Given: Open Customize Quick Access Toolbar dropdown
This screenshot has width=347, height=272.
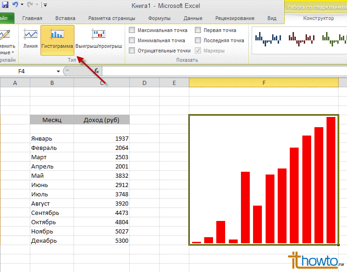Looking at the screenshot, I should pyautogui.click(x=45, y=5).
